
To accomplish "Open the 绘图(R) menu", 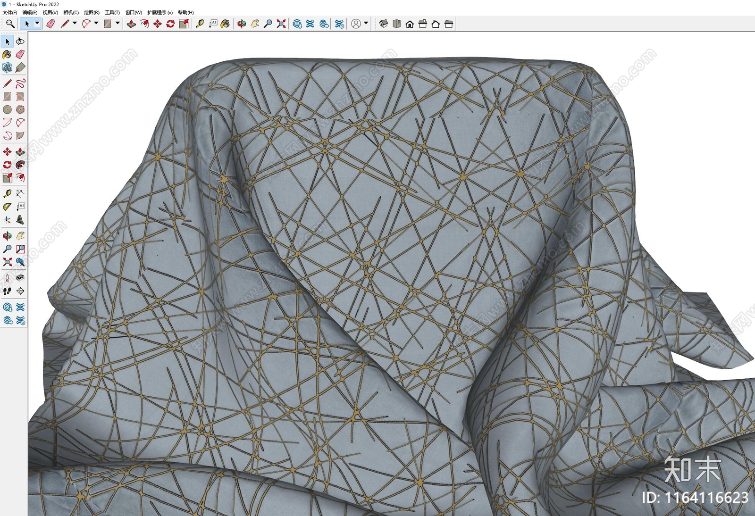I will coord(92,13).
